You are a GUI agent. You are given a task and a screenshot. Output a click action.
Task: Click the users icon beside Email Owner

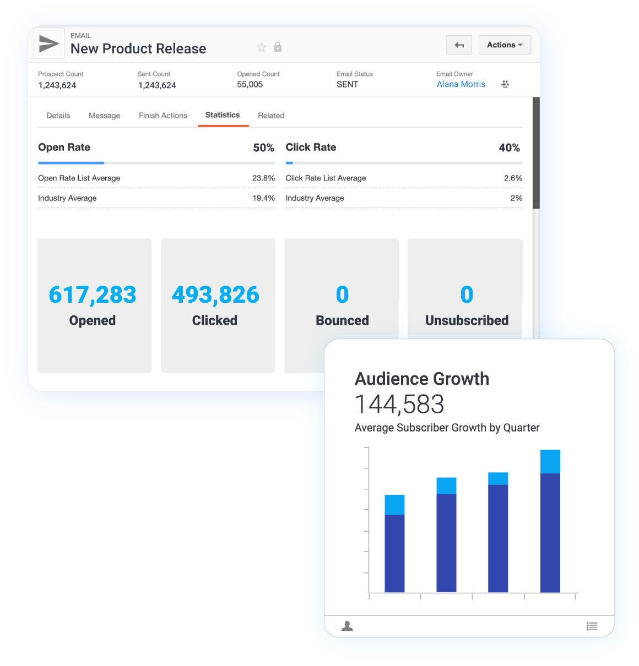tap(505, 84)
